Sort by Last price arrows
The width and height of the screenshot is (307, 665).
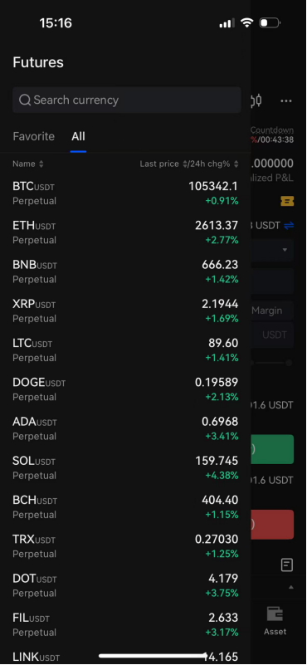185,164
